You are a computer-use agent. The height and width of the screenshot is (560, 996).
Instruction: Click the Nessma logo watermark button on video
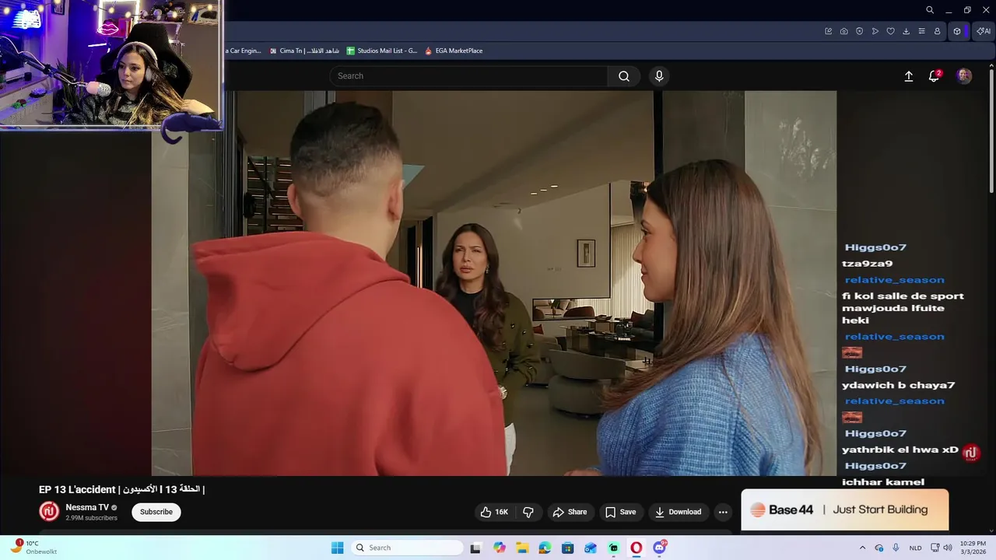(x=970, y=453)
